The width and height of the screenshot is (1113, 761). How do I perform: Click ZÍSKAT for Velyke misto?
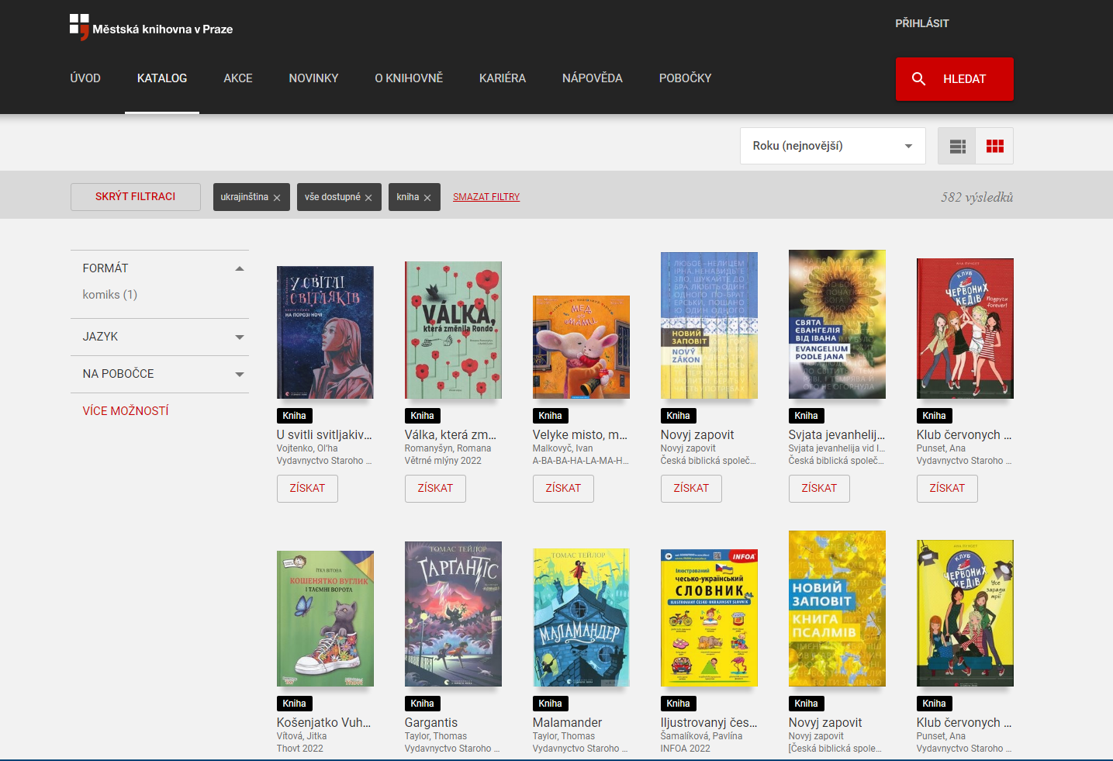563,489
